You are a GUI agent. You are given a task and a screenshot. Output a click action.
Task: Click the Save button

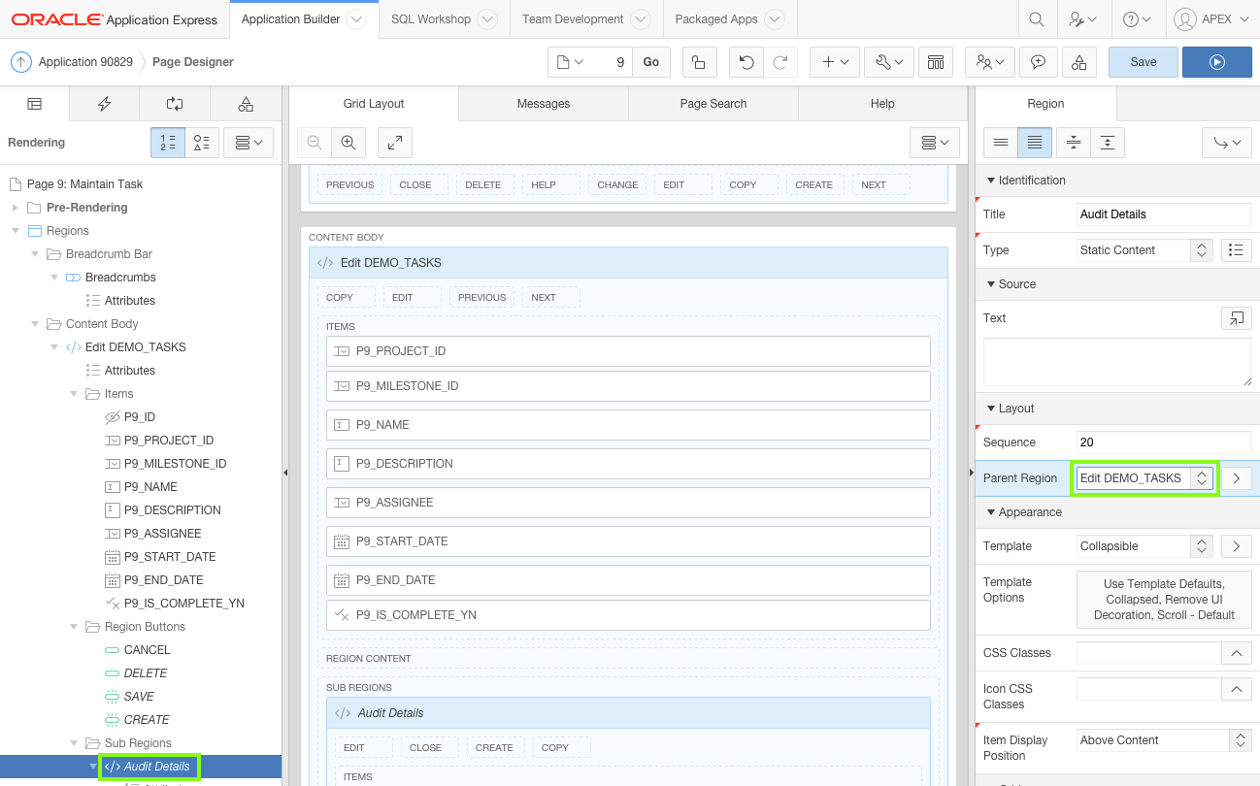coord(1143,60)
